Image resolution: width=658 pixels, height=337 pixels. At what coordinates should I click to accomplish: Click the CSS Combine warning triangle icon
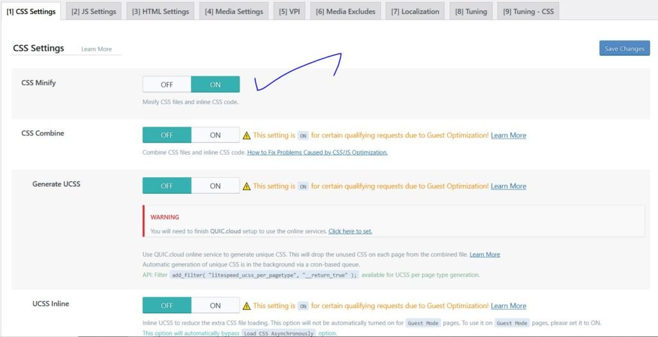(246, 135)
